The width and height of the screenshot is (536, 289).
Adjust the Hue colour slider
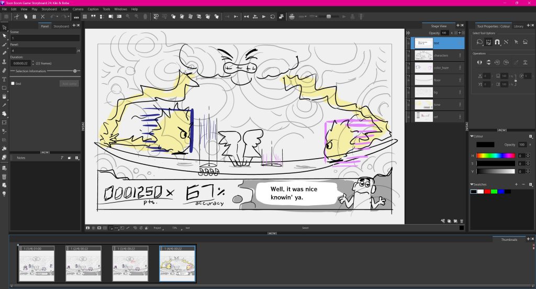(496, 155)
